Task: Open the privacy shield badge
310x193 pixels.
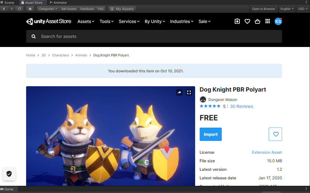Action: pyautogui.click(x=9, y=174)
